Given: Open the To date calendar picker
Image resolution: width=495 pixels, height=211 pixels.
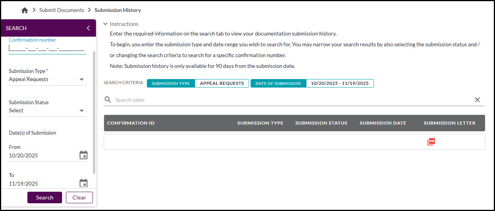Looking at the screenshot, I should 83,183.
